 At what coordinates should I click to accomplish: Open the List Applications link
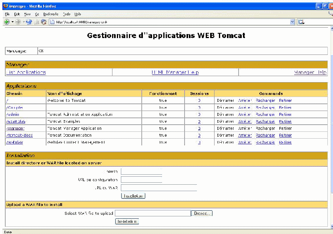pyautogui.click(x=26, y=73)
